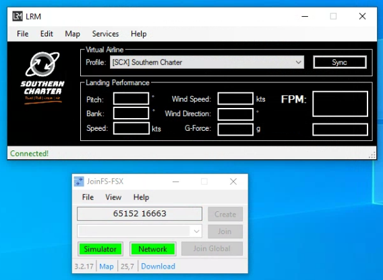
Task: Click the large FPM display box
Action: click(x=341, y=104)
